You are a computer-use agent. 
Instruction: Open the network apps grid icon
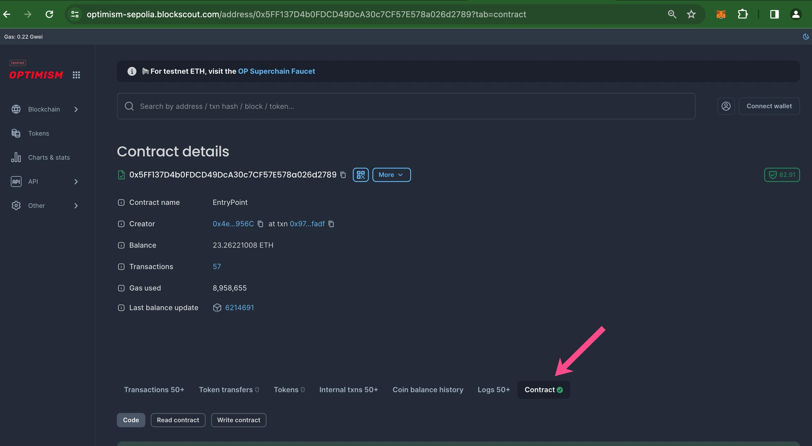(x=76, y=75)
